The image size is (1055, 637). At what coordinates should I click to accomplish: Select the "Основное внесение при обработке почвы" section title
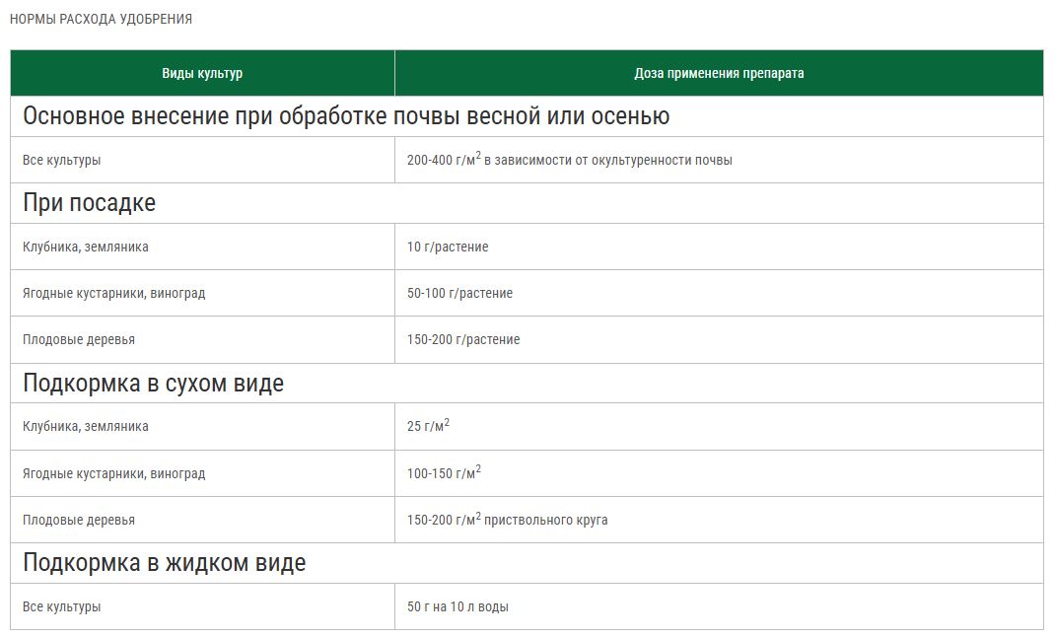pos(346,116)
